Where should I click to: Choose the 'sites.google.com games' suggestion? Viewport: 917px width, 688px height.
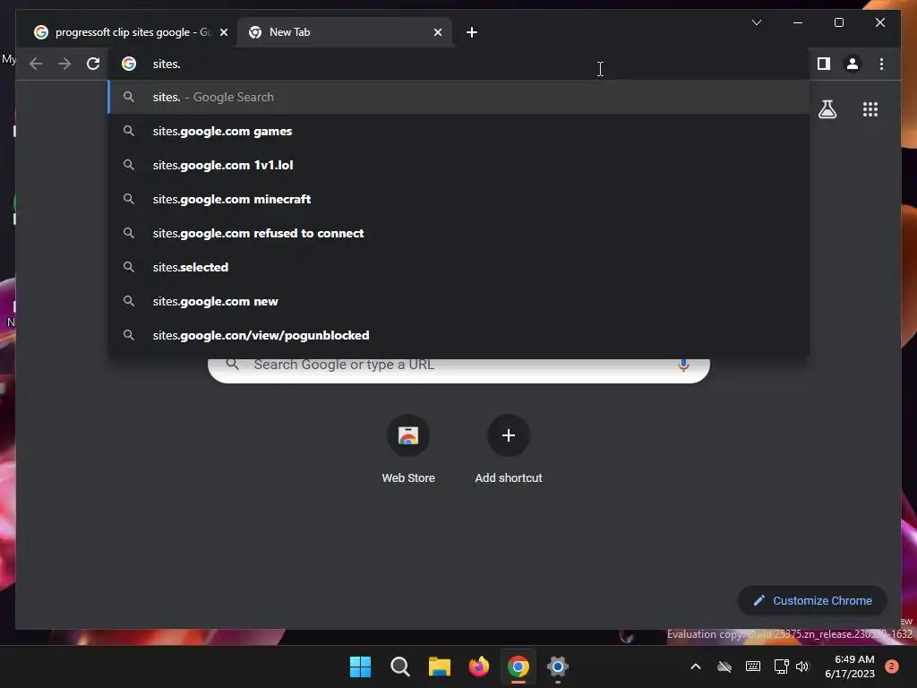pos(458,131)
